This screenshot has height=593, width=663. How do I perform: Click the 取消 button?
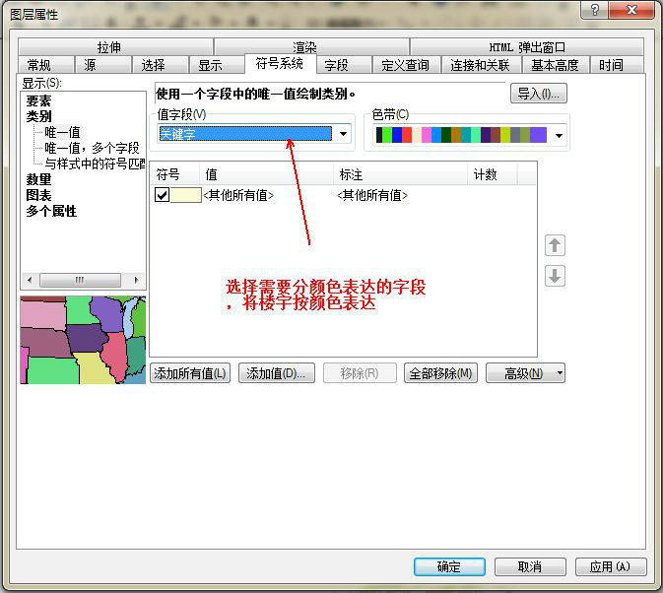530,566
